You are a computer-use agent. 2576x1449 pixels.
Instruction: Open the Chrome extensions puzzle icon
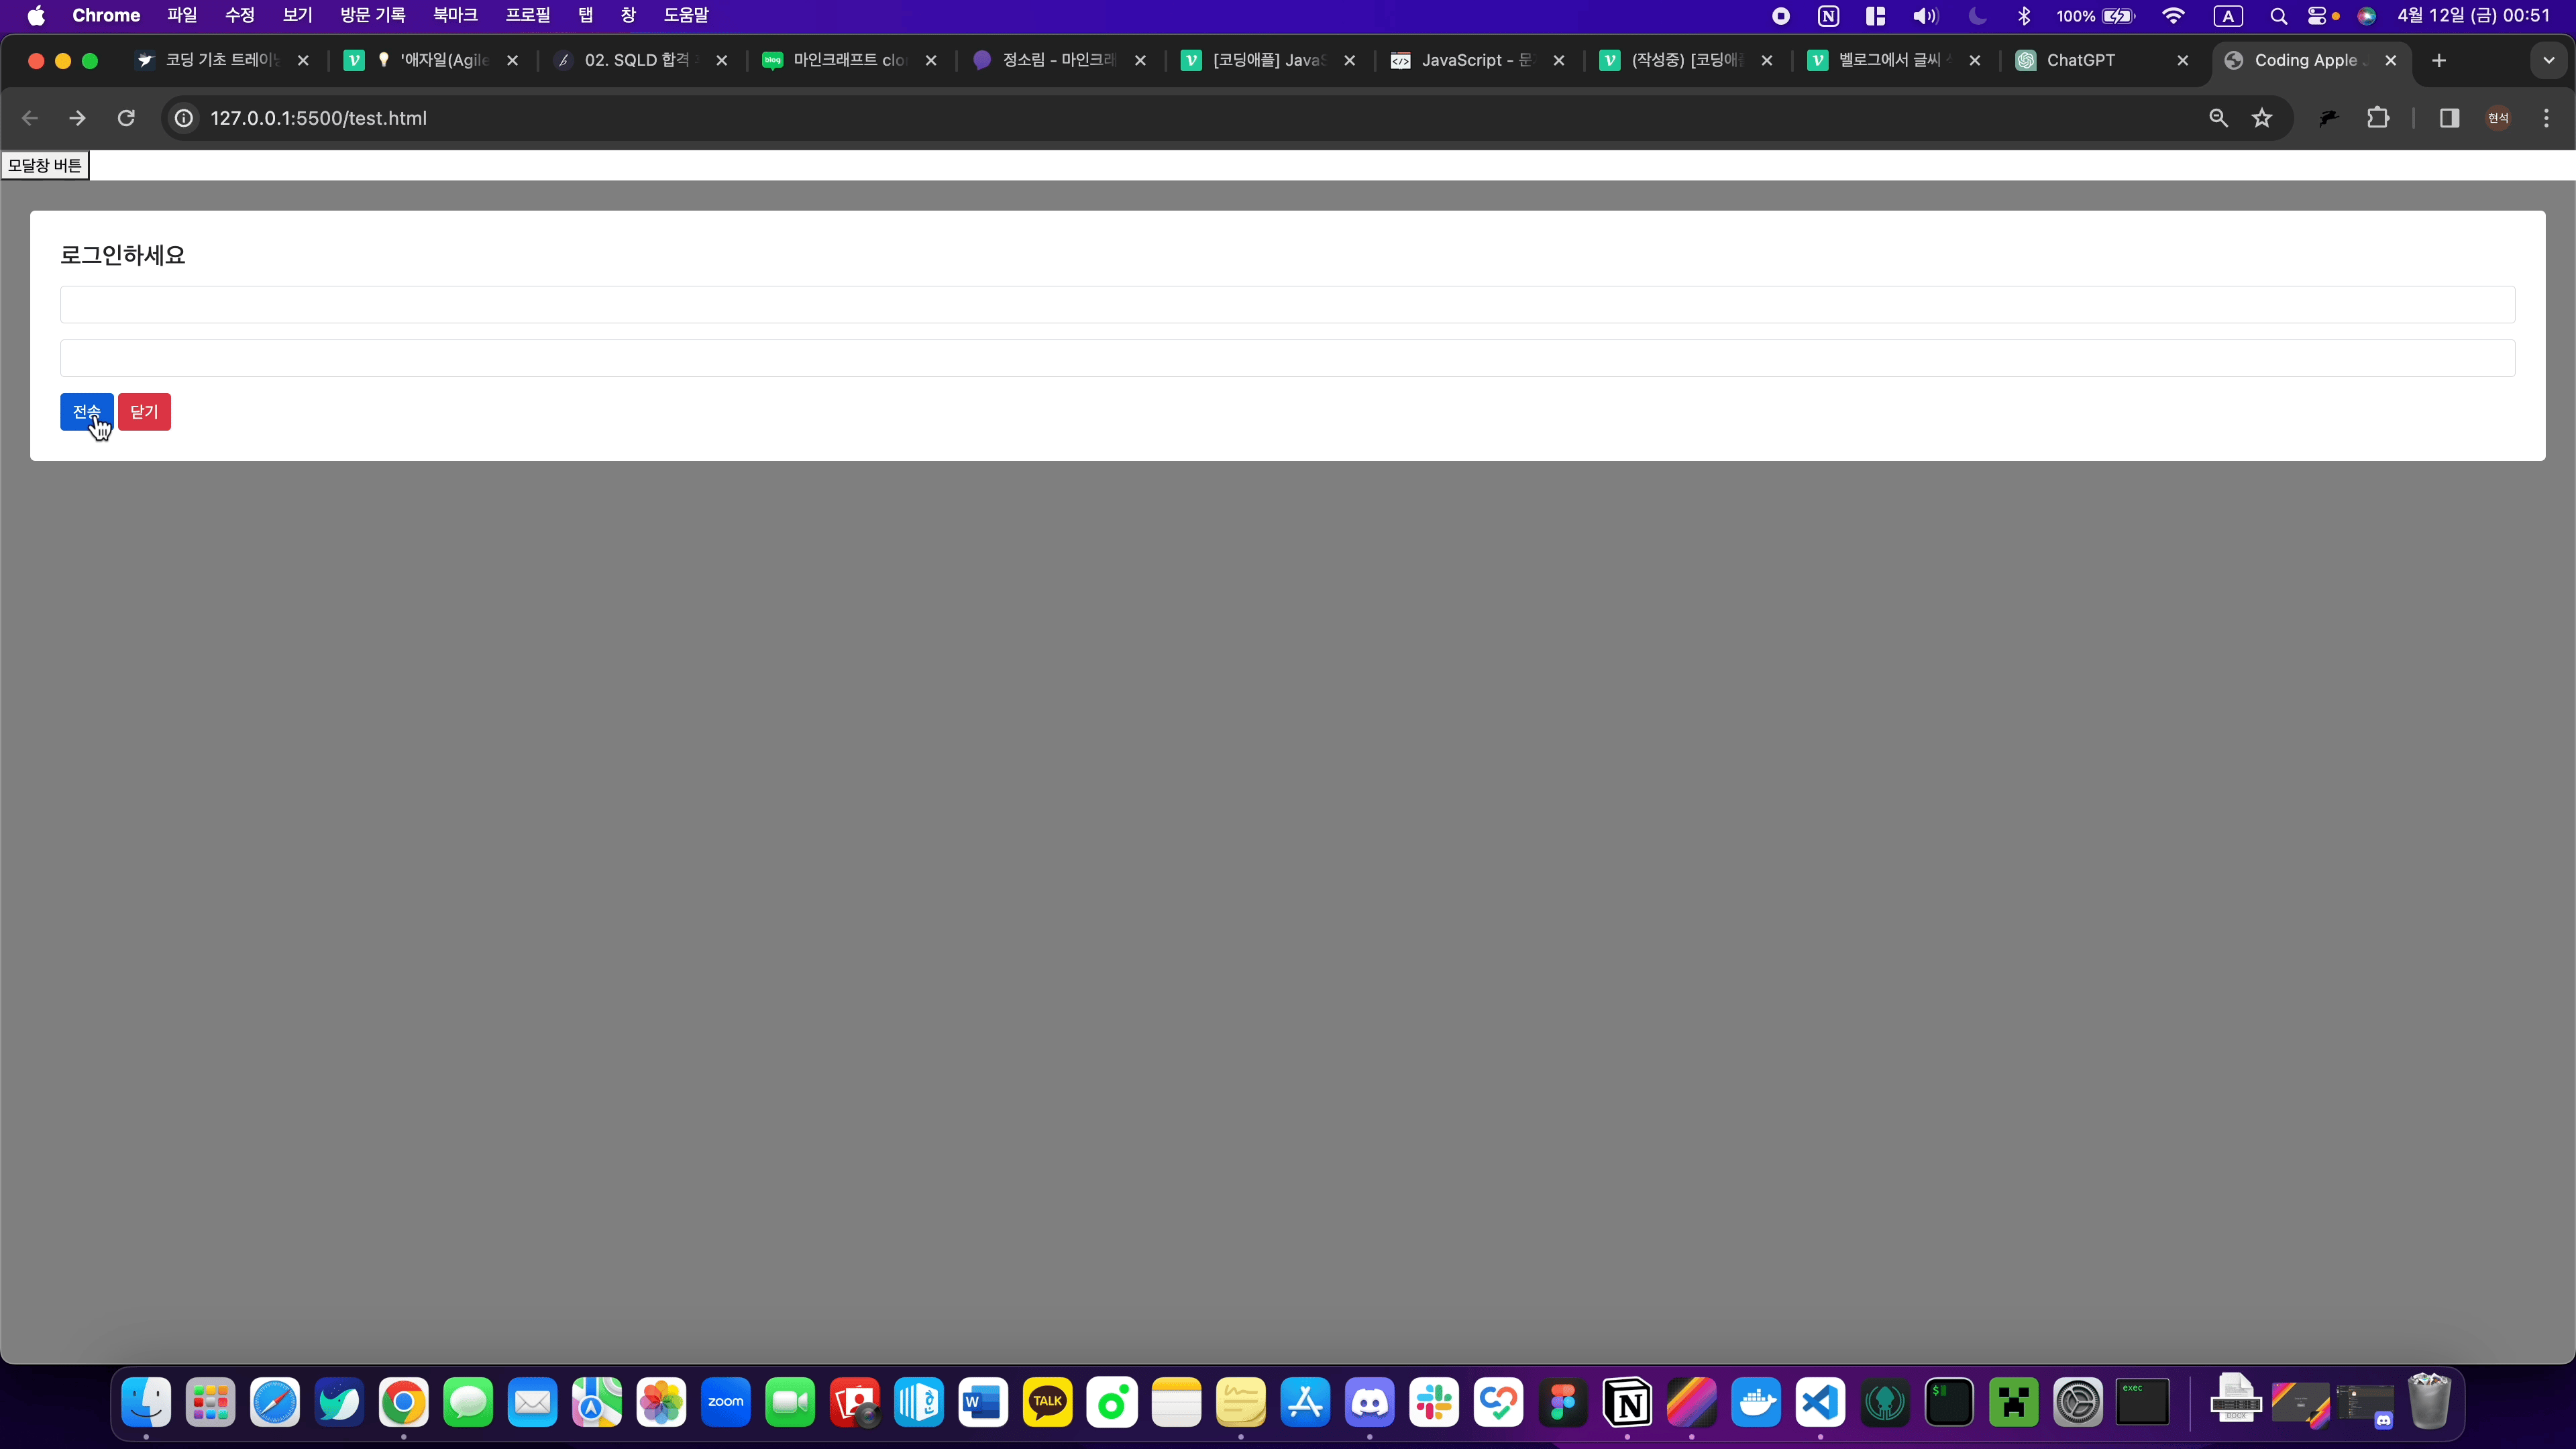2378,118
